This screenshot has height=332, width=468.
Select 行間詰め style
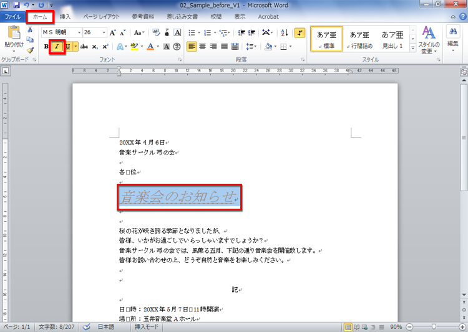359,39
